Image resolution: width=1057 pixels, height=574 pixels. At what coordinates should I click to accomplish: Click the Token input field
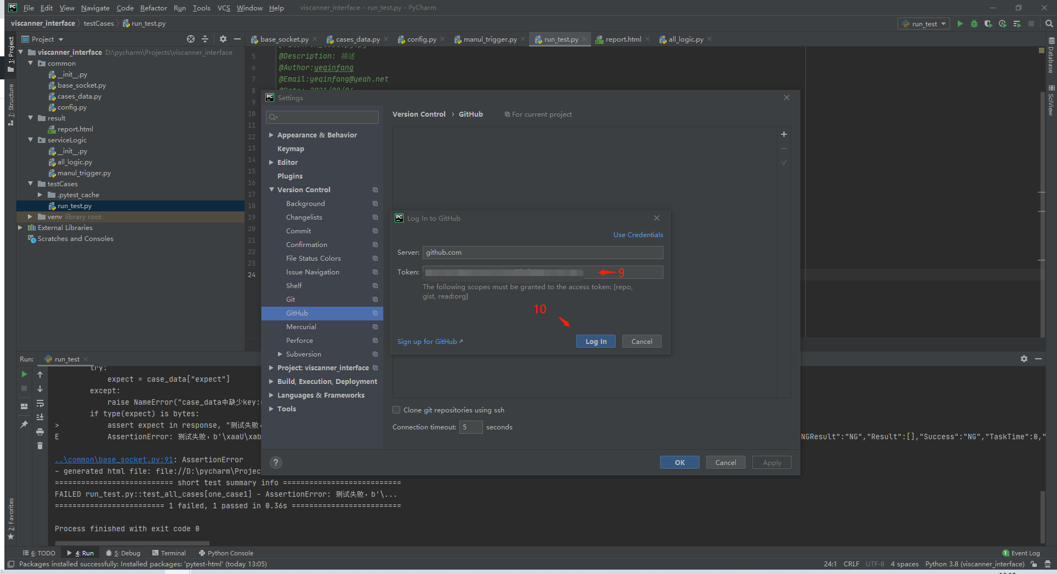543,272
